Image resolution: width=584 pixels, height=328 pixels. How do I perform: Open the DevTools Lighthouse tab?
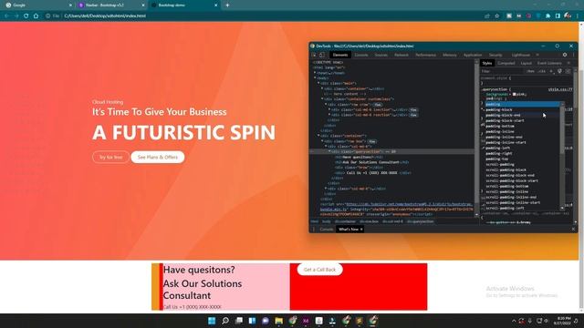coord(521,55)
